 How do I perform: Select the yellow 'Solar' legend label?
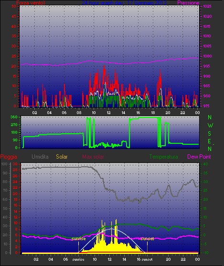tap(62, 157)
